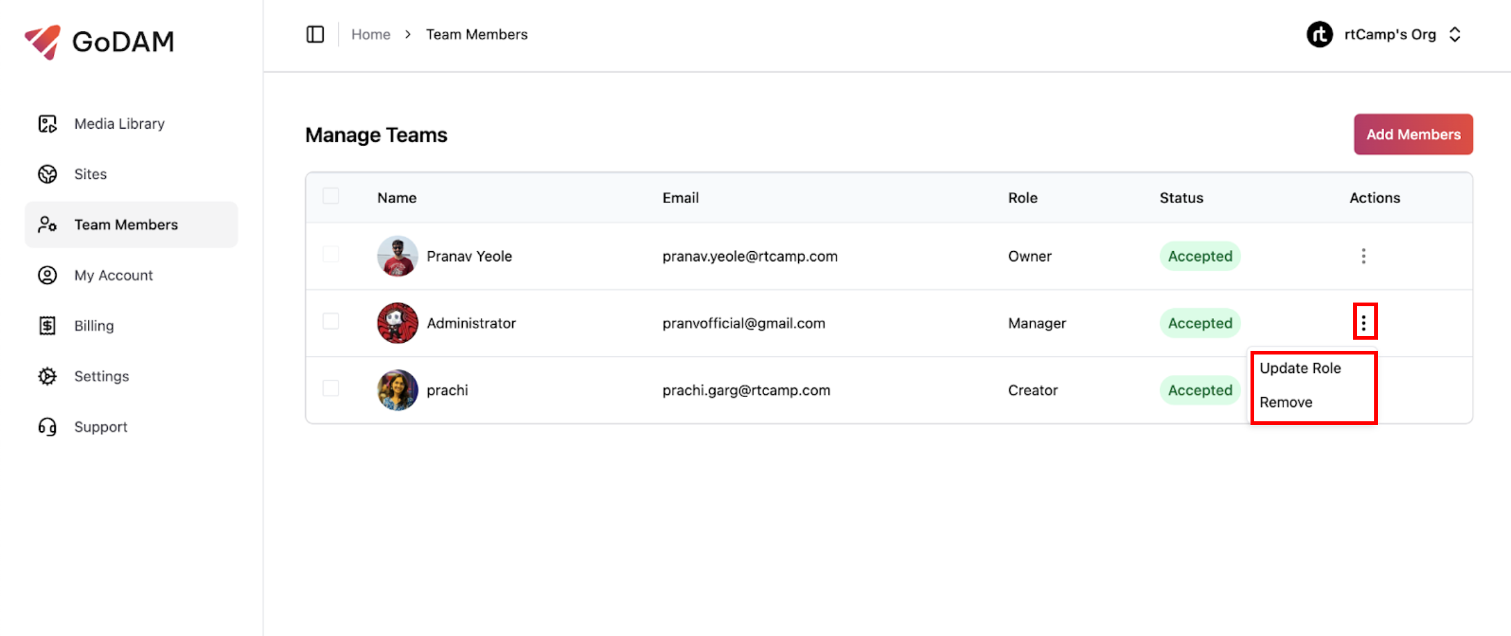The height and width of the screenshot is (636, 1511).
Task: Open actions menu for Pranav Yeole
Action: click(x=1363, y=256)
